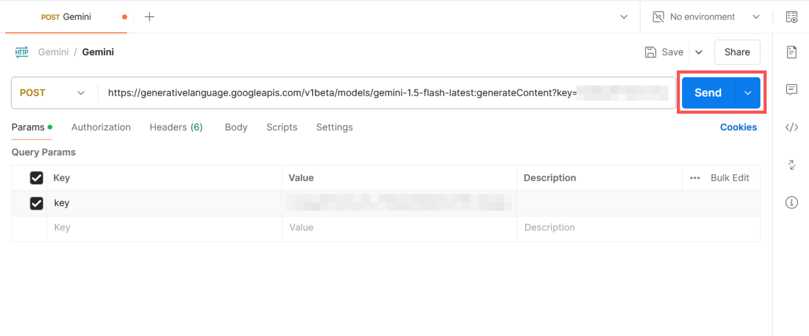The height and width of the screenshot is (336, 809).
Task: Click the Share button
Action: coord(737,52)
